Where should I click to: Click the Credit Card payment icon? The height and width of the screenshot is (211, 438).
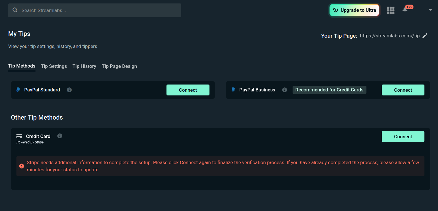tap(19, 136)
